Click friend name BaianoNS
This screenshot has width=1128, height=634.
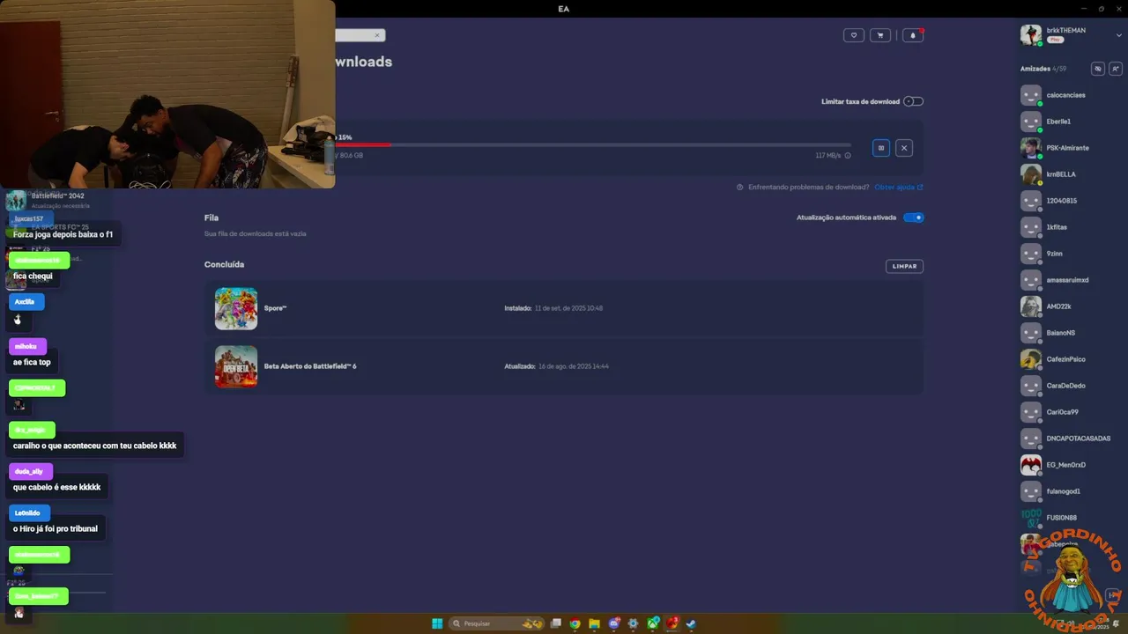click(1060, 333)
